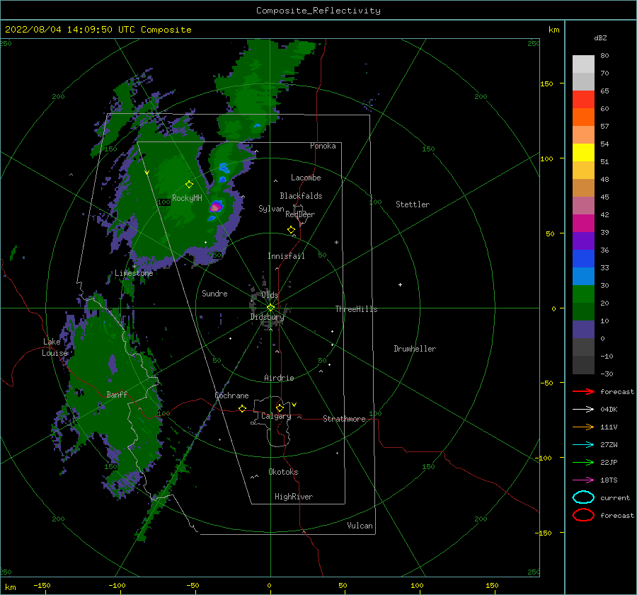Click the red 'forecast' ellipse icon
Screen dimensions: 637x595
(x=583, y=515)
